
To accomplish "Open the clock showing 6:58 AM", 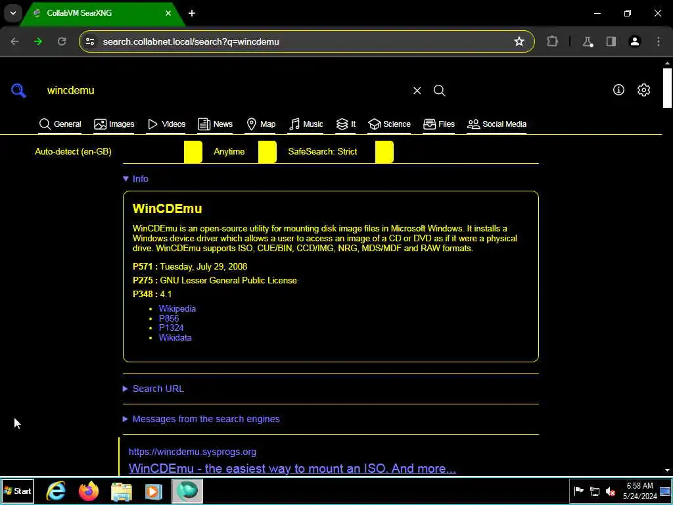I will click(x=640, y=491).
